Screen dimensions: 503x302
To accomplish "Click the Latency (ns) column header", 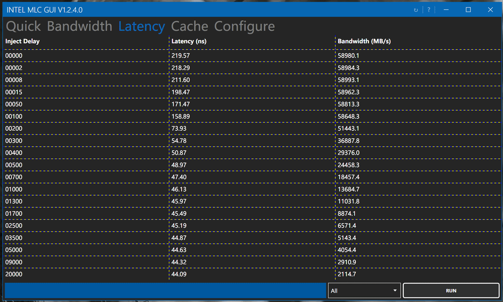I will [189, 41].
